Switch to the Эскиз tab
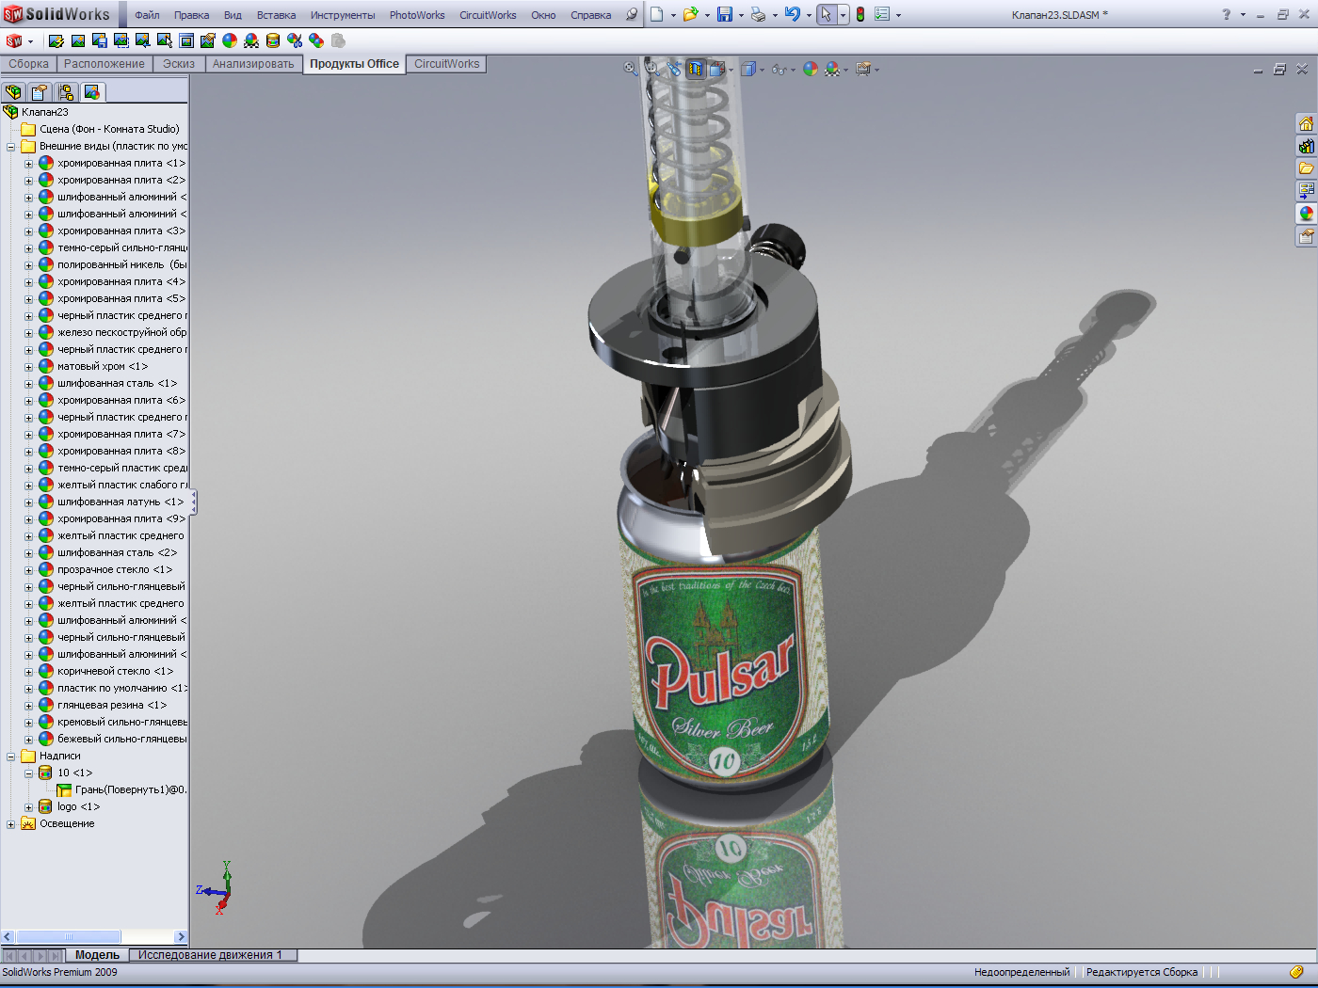 click(x=179, y=64)
